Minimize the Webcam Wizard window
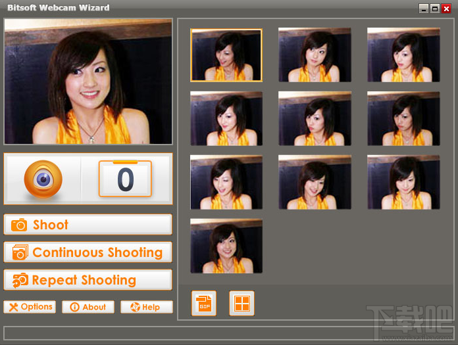The height and width of the screenshot is (345, 458). point(424,9)
